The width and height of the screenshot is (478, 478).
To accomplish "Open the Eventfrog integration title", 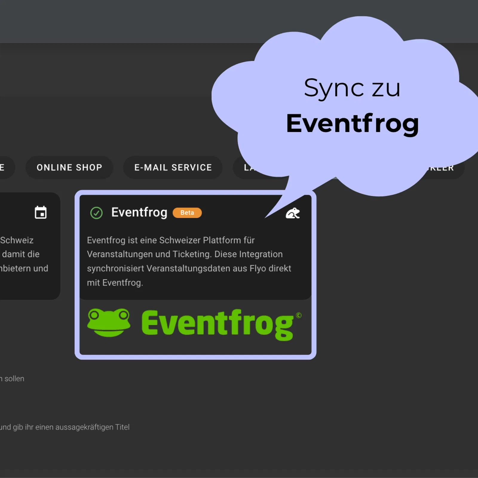I will click(x=139, y=212).
